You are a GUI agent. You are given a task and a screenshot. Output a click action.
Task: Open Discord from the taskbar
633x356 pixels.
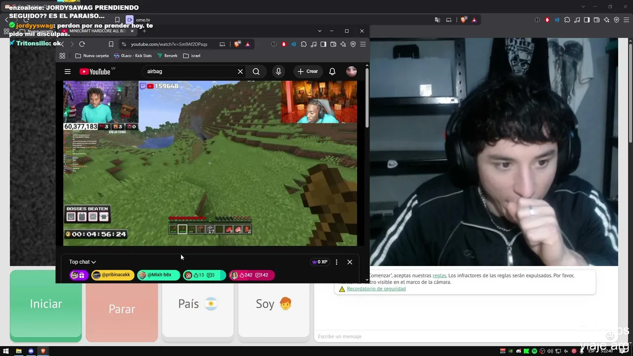point(31,351)
